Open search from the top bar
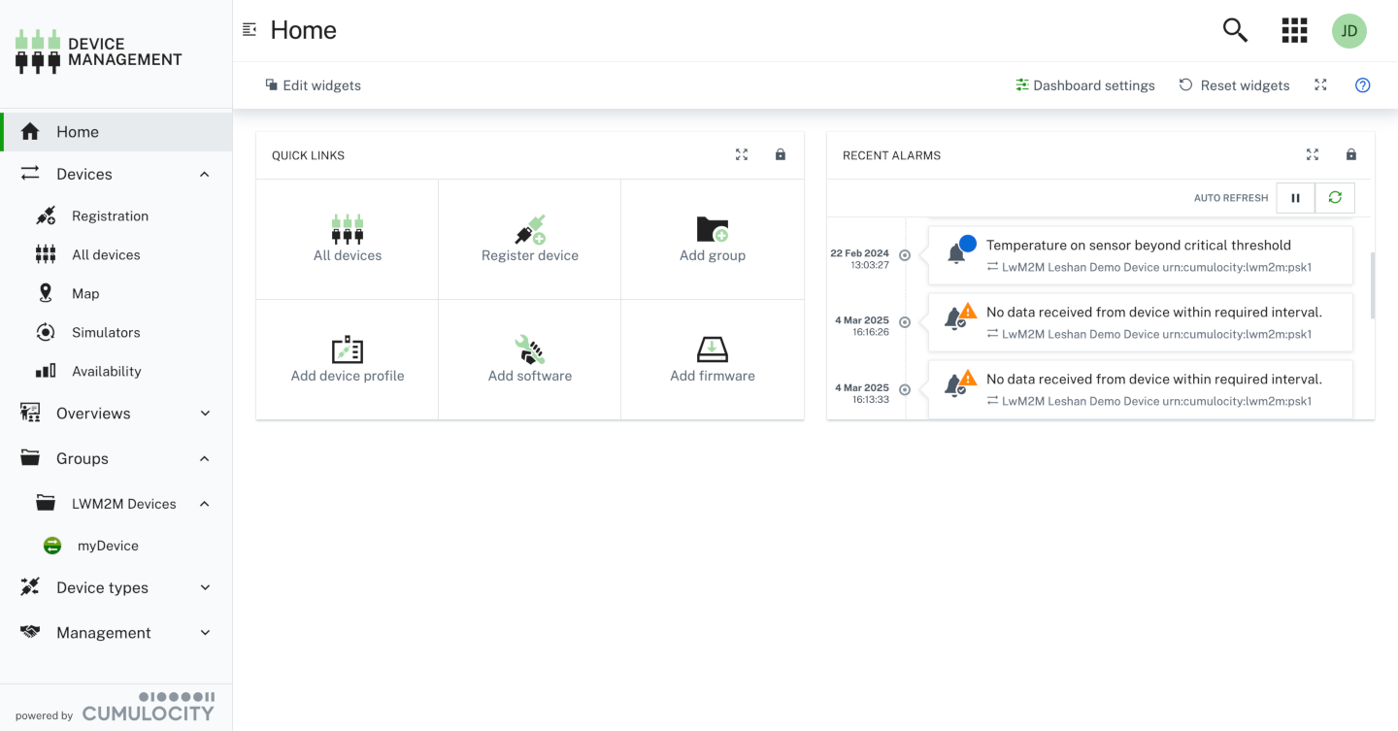 [x=1234, y=30]
